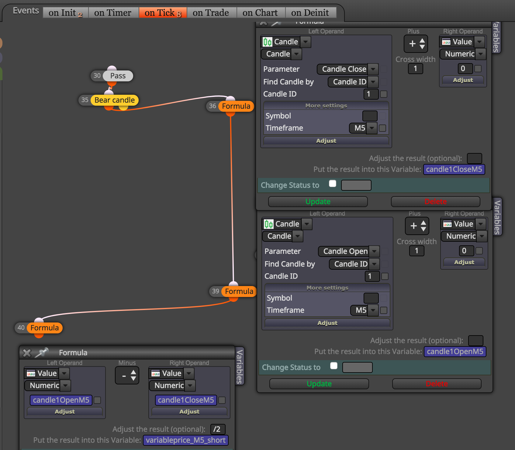515x450 pixels.
Task: Click Adjust under Timeframe in Candle Open panel
Action: 327,323
